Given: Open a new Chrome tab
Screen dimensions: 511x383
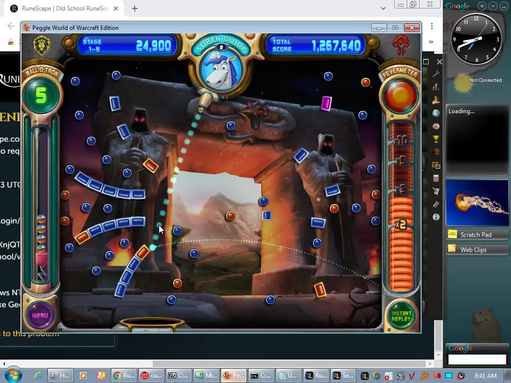Looking at the screenshot, I should coord(135,8).
